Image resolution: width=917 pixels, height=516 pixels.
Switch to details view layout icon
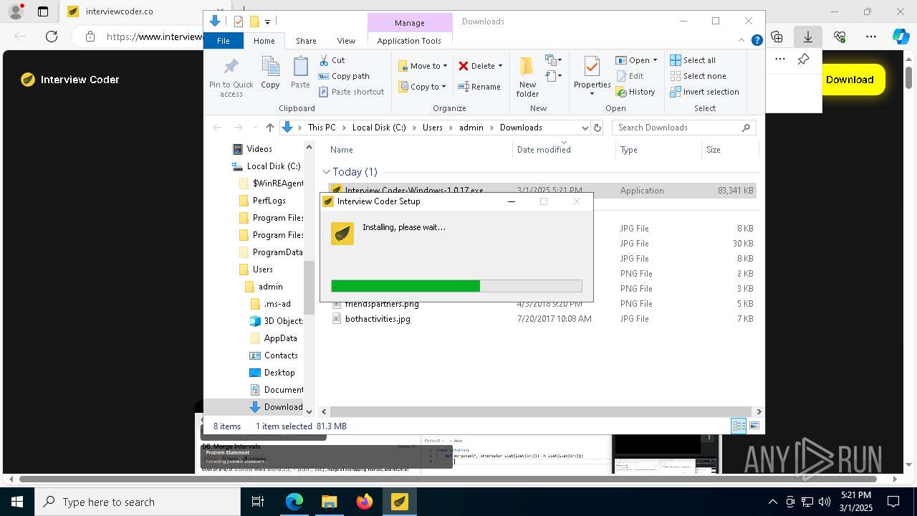(x=739, y=426)
